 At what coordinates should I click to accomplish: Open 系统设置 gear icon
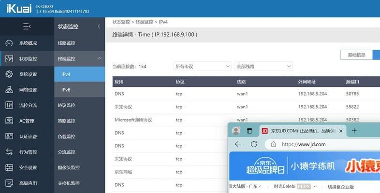click(9, 74)
